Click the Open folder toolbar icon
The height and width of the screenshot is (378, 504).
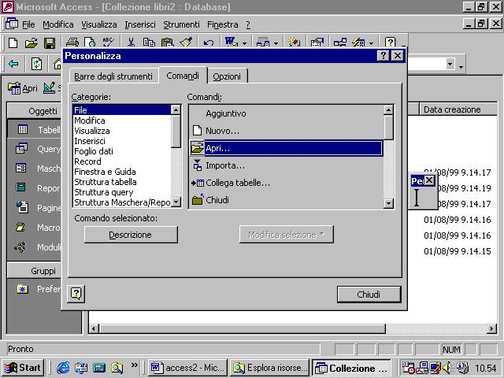[31, 43]
